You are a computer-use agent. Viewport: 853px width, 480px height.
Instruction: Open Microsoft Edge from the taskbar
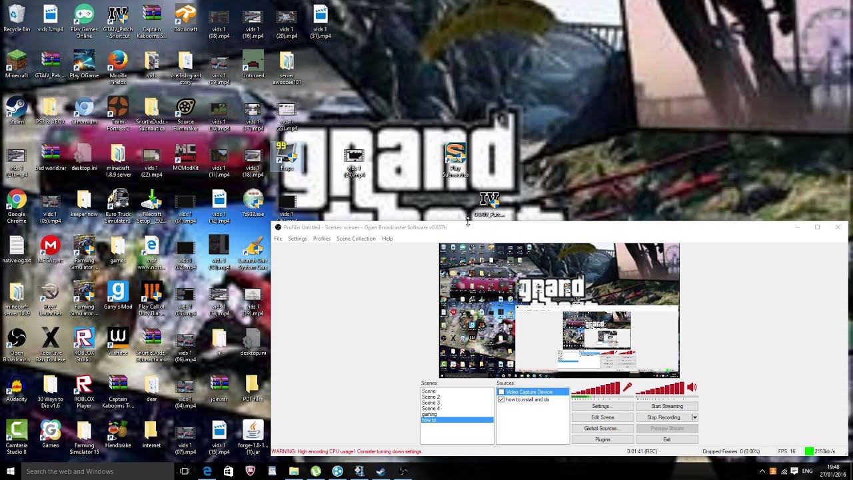(207, 471)
